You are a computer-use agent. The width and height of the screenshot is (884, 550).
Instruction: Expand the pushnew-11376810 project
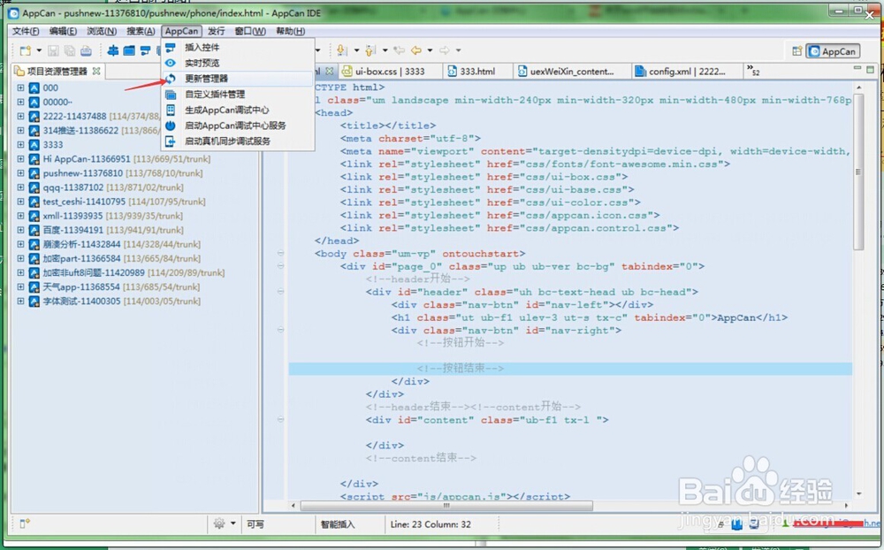[20, 173]
